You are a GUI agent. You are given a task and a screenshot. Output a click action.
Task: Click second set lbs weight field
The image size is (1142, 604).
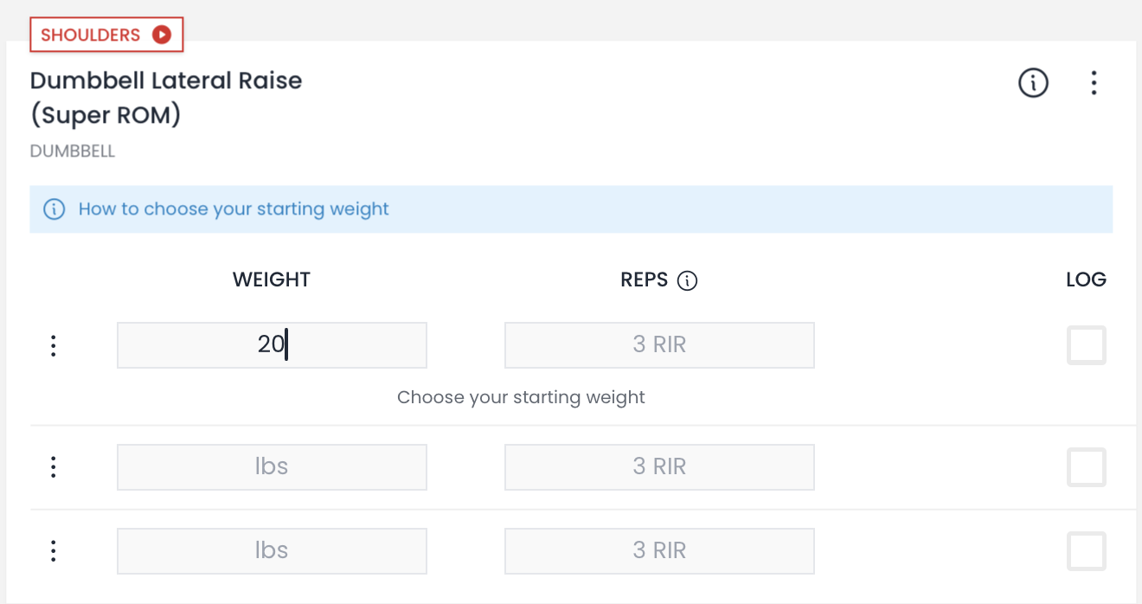click(272, 467)
